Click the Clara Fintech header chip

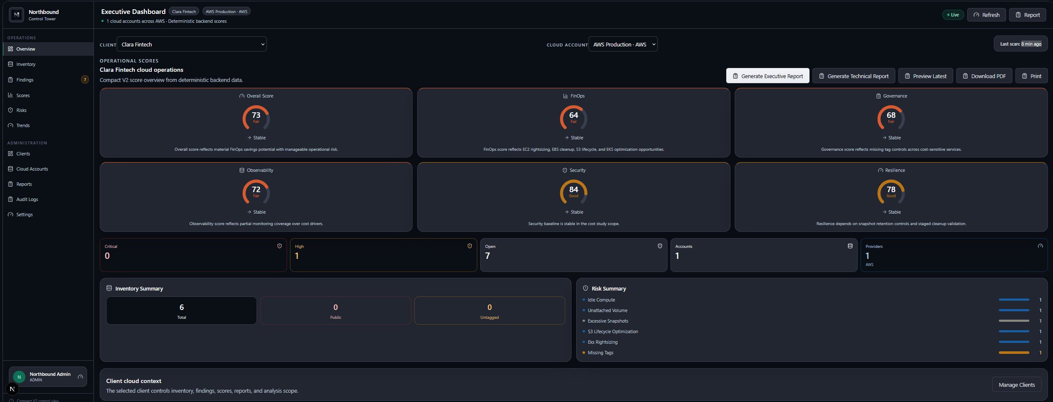[x=184, y=11]
